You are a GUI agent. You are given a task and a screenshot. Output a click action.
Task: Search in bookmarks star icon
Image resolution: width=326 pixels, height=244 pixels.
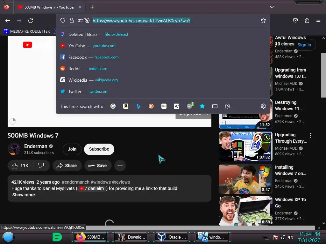[202, 106]
